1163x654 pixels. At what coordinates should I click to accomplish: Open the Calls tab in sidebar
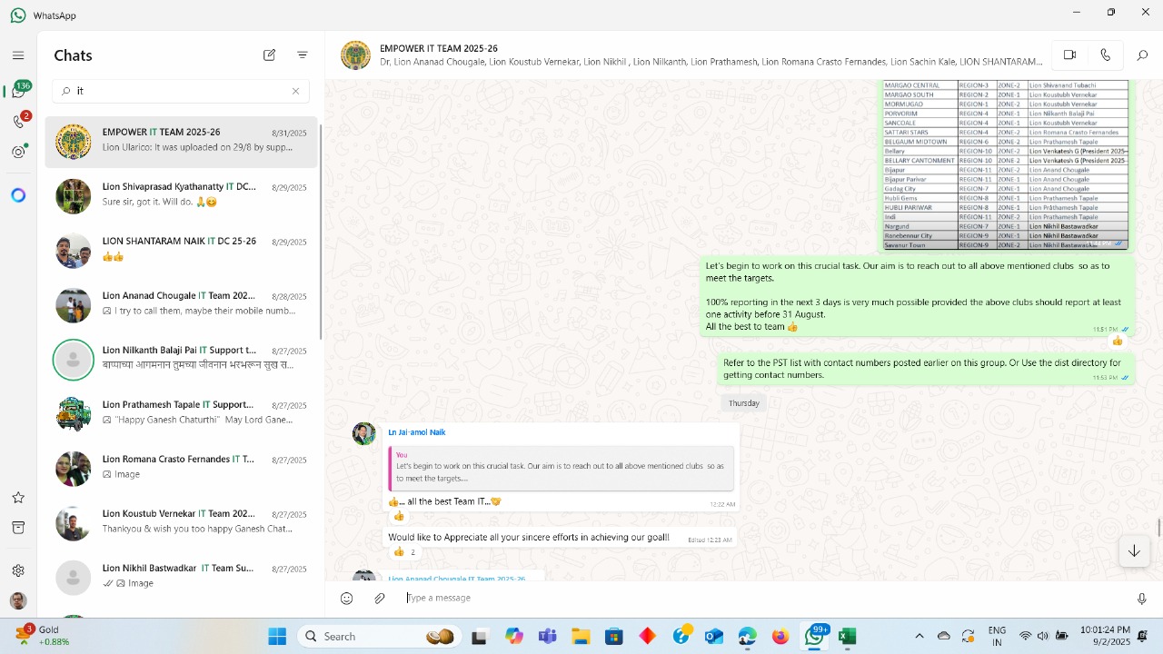pos(18,121)
